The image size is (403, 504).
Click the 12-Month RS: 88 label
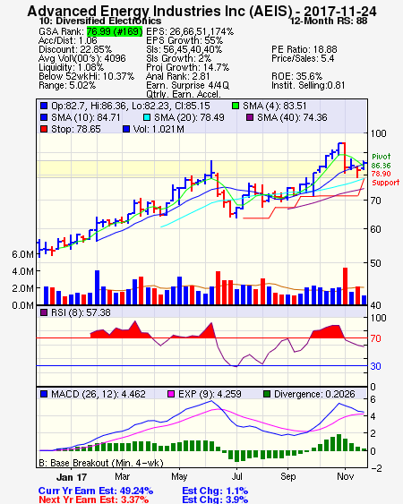coord(329,21)
